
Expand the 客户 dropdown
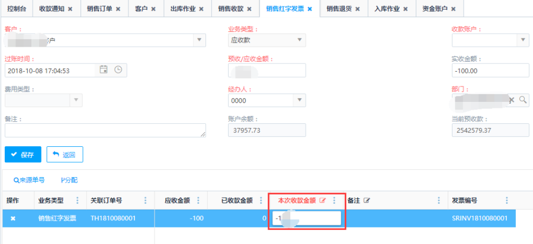tap(198, 40)
